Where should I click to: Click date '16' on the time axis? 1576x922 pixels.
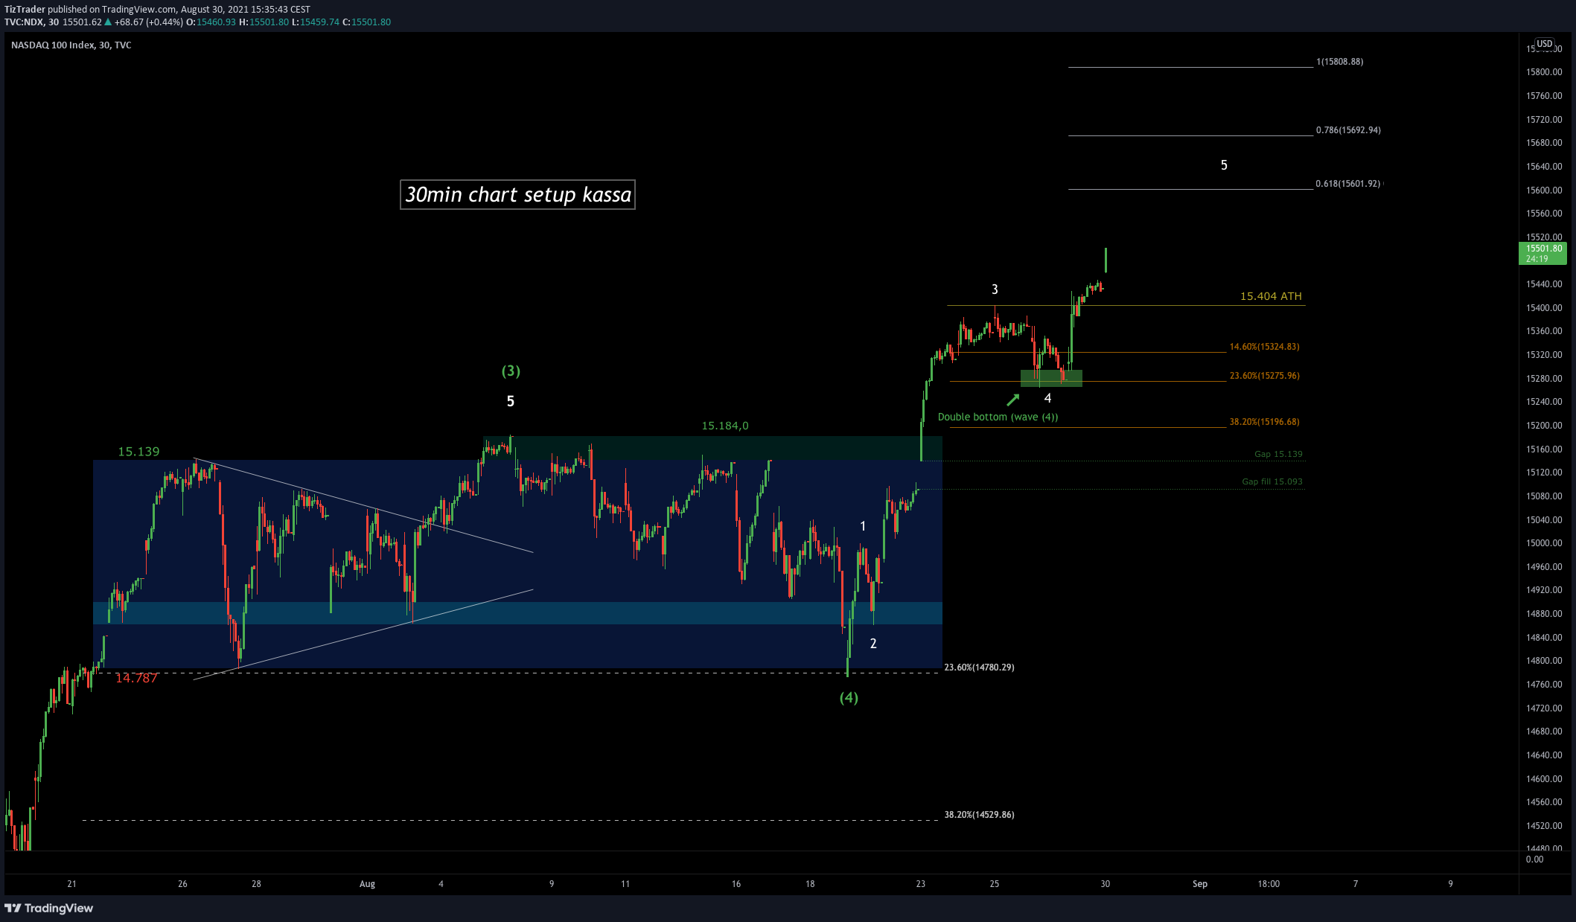pyautogui.click(x=736, y=884)
